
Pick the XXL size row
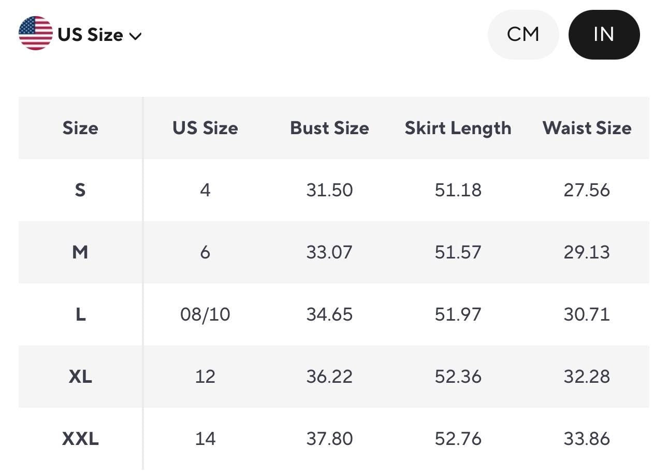point(334,439)
